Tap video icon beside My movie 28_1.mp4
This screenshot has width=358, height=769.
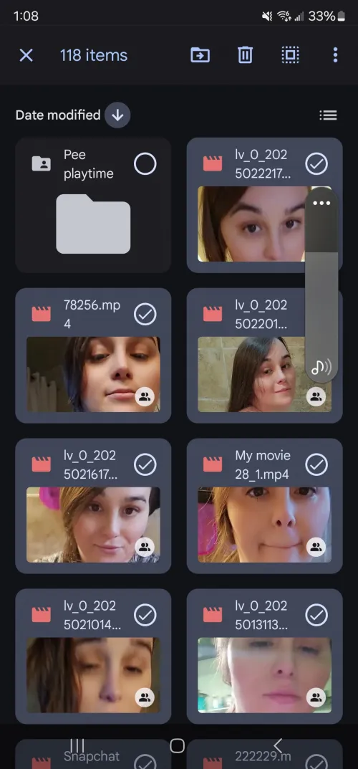pos(213,464)
